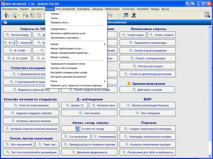Expand the Касса submenu
Viewport: 213px width, 159px height.
76,81
